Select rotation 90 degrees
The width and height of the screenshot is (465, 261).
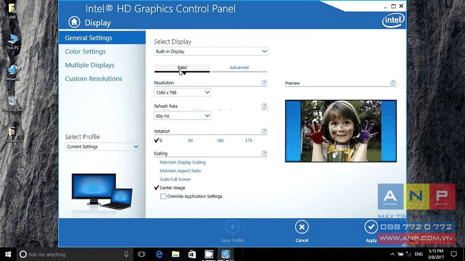191,140
